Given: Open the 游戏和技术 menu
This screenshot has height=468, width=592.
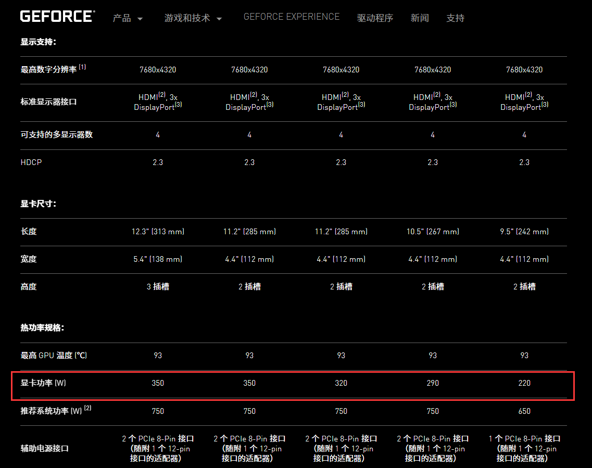Looking at the screenshot, I should [x=187, y=18].
